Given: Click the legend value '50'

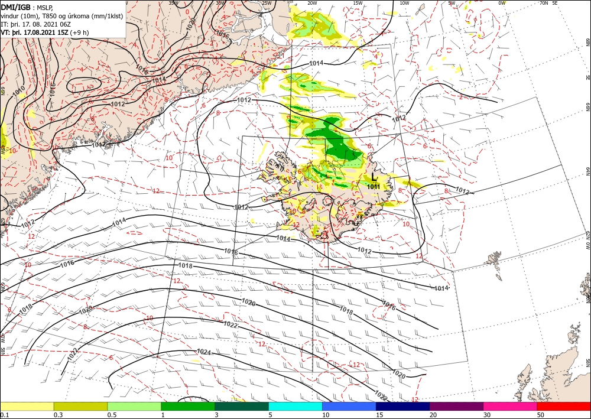Looking at the screenshot, I should pyautogui.click(x=540, y=415).
